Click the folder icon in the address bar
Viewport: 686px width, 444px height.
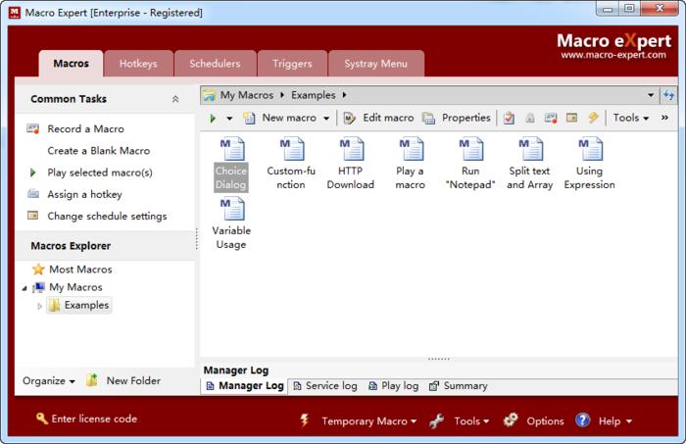tap(210, 95)
